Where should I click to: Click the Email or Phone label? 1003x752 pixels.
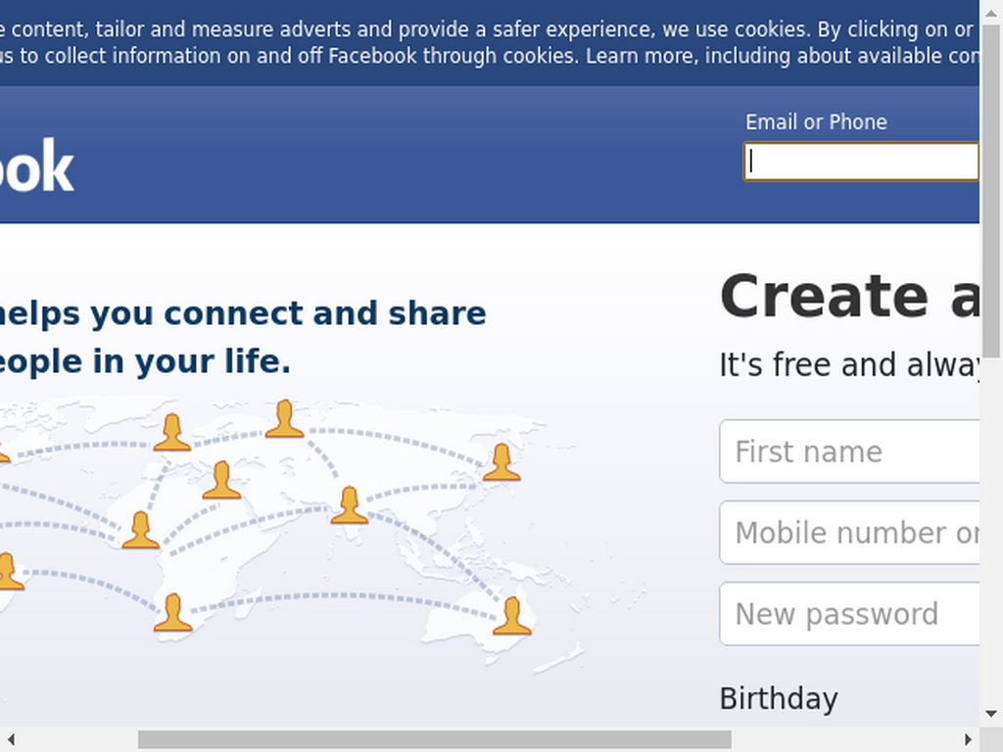click(816, 121)
